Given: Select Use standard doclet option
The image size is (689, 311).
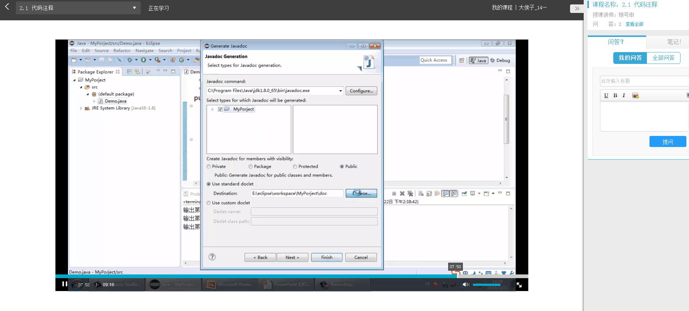Looking at the screenshot, I should click(x=209, y=184).
